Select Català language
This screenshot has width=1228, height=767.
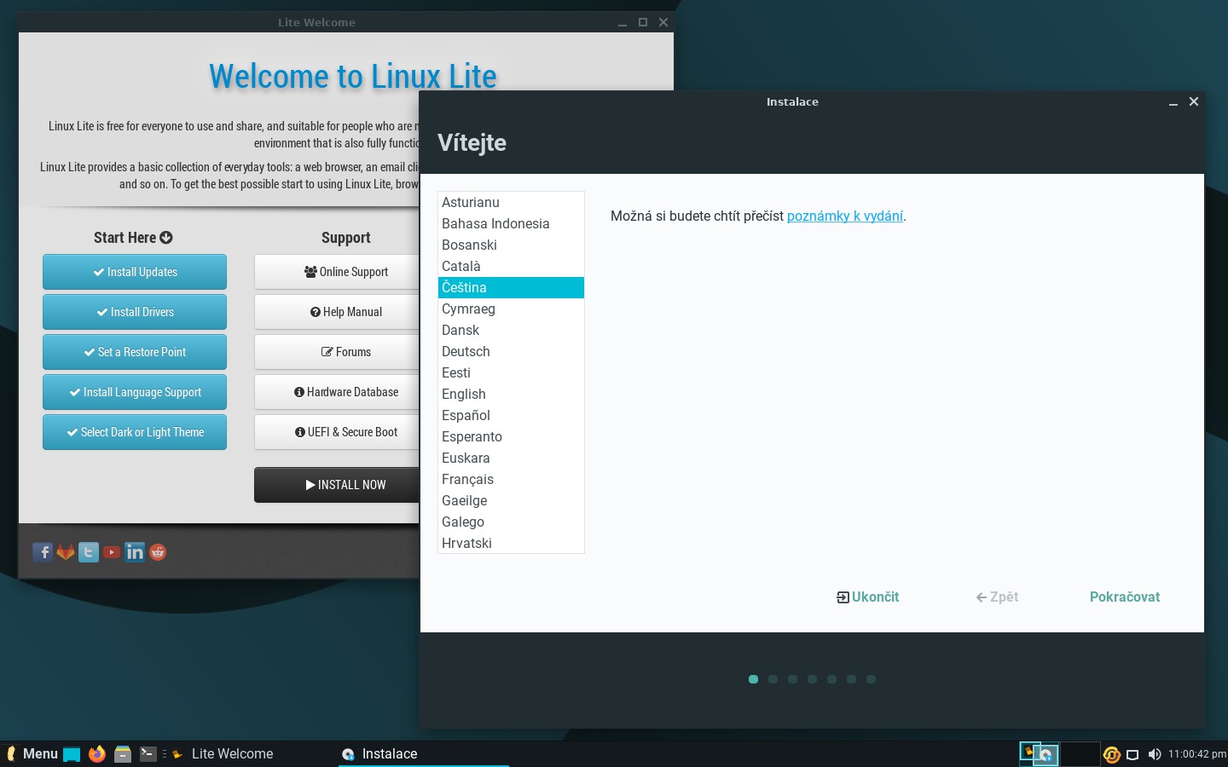click(511, 266)
